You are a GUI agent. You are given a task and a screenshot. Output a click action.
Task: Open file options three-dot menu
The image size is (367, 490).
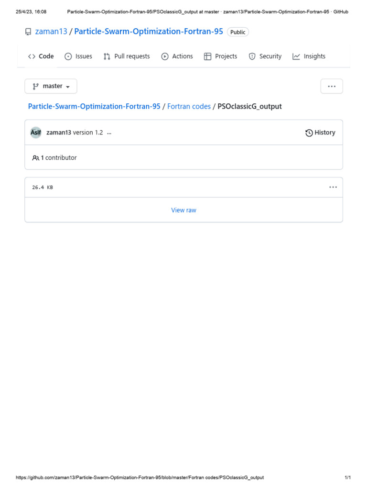pos(333,187)
